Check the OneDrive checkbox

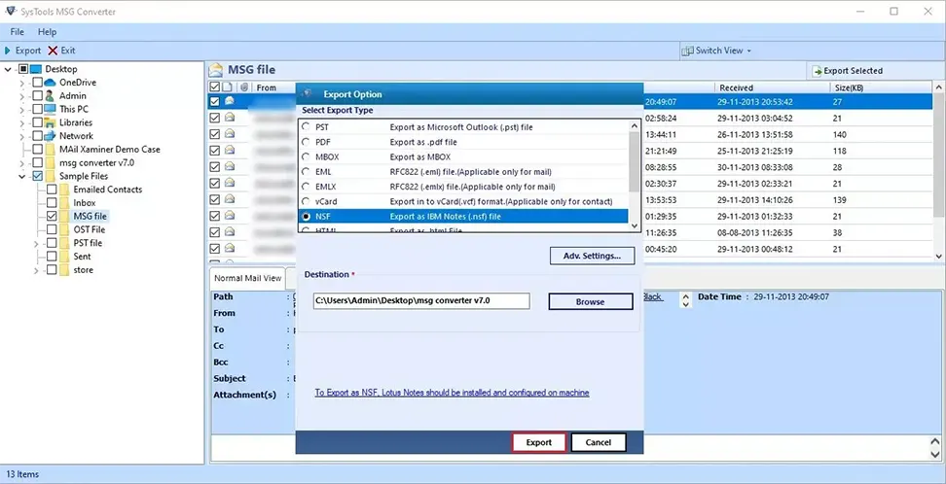click(37, 83)
